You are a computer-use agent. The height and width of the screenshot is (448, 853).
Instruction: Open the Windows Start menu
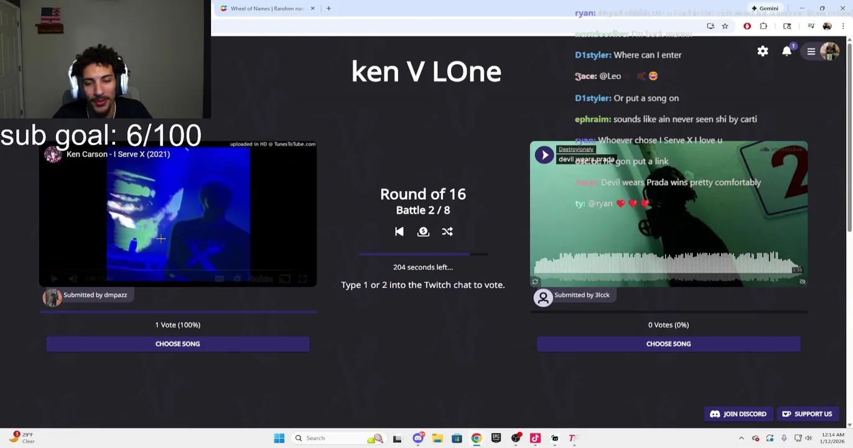click(x=279, y=438)
